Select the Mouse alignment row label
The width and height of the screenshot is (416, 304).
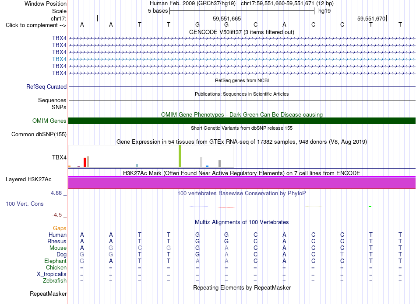coord(58,248)
